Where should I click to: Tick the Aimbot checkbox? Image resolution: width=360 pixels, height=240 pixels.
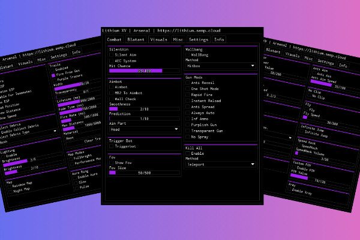pos(112,87)
